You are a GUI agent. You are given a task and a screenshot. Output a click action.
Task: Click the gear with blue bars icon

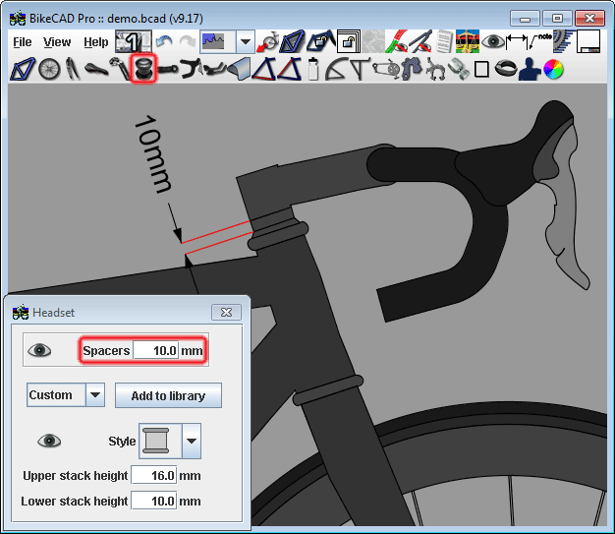pos(564,41)
